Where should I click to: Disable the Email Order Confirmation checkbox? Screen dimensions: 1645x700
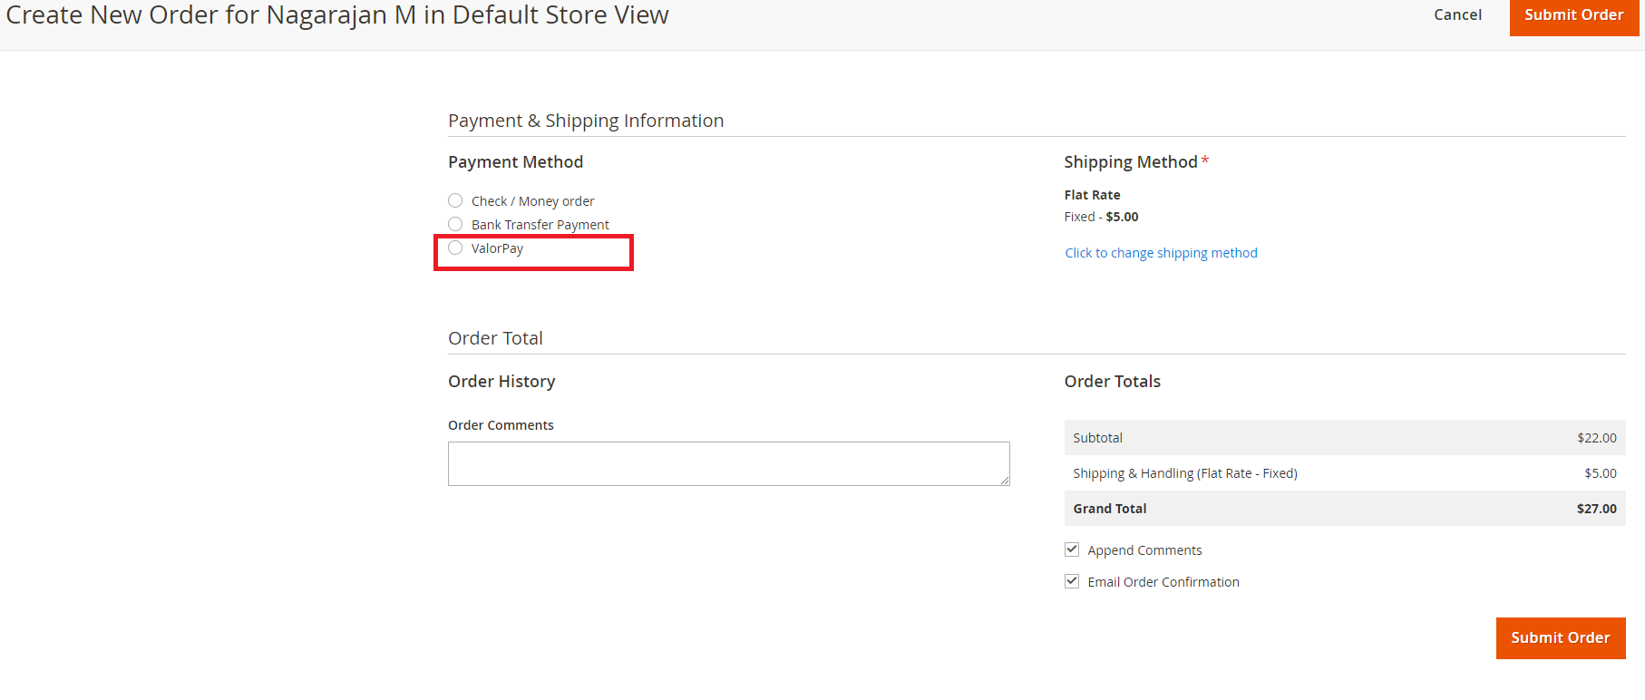pos(1072,581)
